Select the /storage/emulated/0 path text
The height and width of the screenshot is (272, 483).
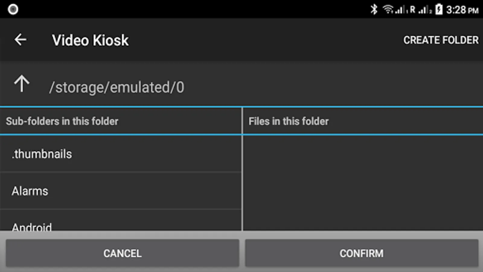pos(117,87)
